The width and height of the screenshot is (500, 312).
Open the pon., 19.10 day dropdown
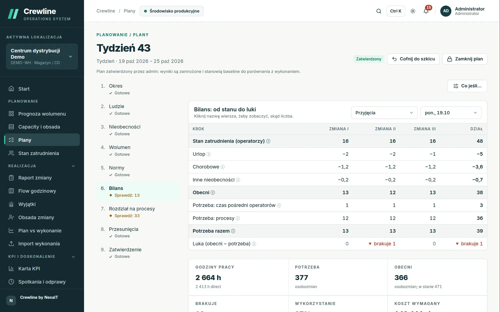pos(451,113)
